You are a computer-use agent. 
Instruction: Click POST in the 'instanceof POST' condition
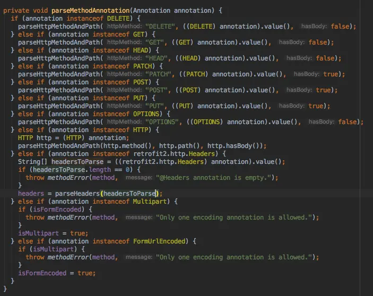tap(141, 82)
